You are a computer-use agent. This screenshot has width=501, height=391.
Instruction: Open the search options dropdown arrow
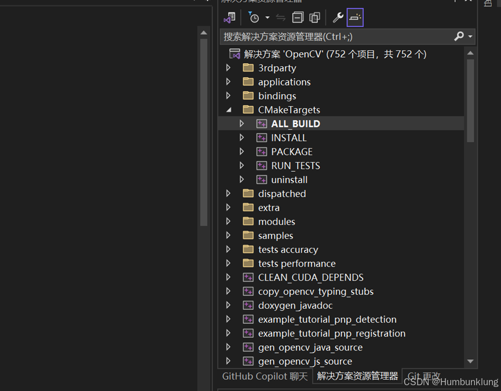[470, 36]
